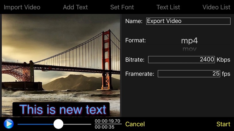Click the Format: label
The height and width of the screenshot is (131, 234).
(135, 40)
